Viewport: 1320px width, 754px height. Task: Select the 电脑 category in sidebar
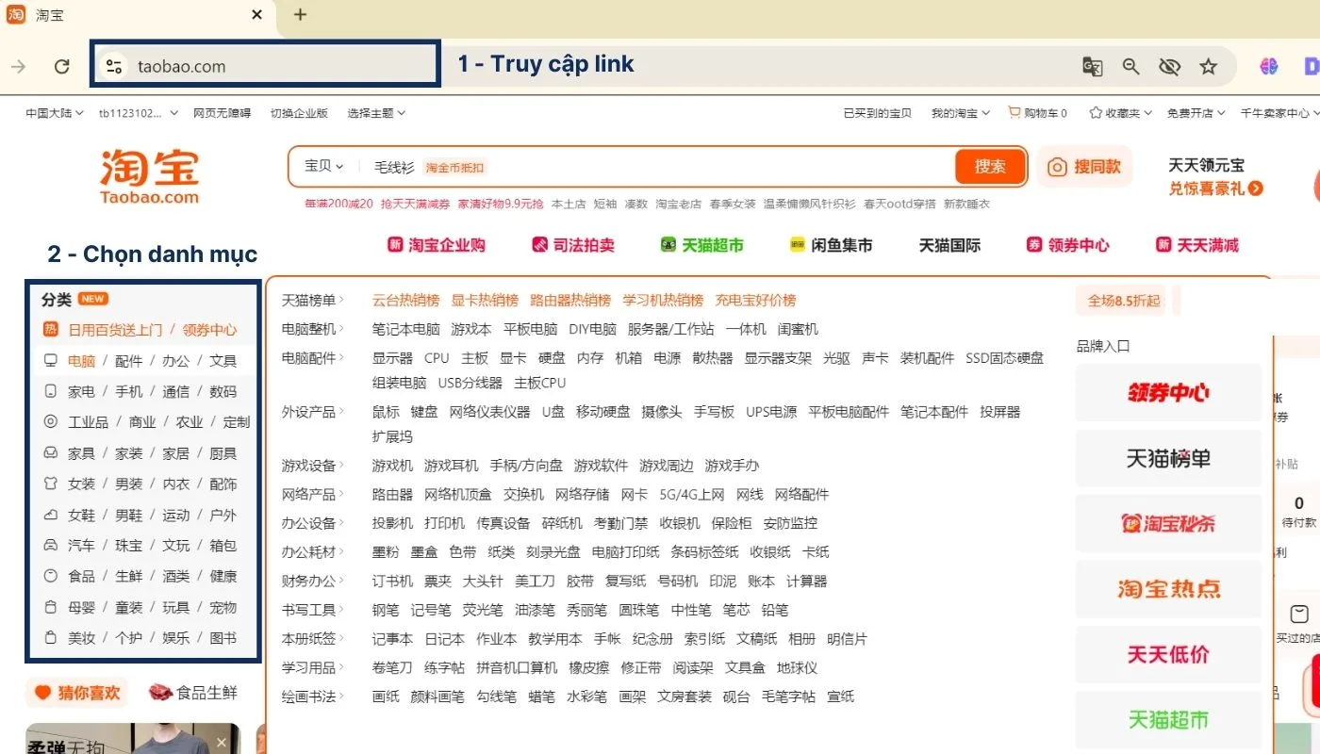[x=81, y=361]
